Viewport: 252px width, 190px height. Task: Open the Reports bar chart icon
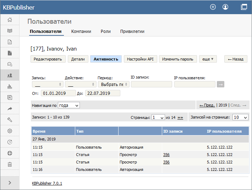click(10, 86)
